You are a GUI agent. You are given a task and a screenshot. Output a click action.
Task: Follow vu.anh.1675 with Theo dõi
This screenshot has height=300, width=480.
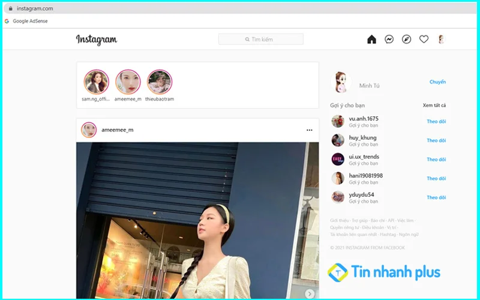coord(436,122)
